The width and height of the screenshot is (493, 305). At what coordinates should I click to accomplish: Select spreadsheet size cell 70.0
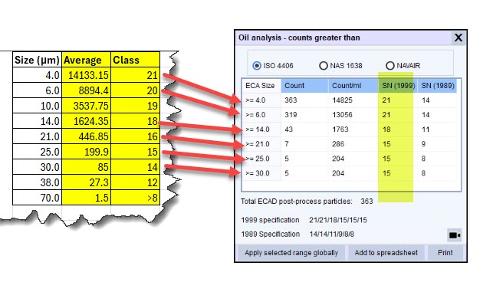pyautogui.click(x=37, y=198)
